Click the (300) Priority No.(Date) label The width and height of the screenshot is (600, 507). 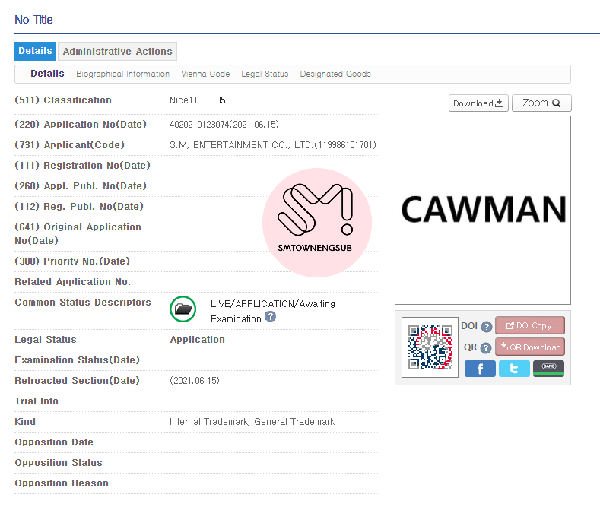72,261
